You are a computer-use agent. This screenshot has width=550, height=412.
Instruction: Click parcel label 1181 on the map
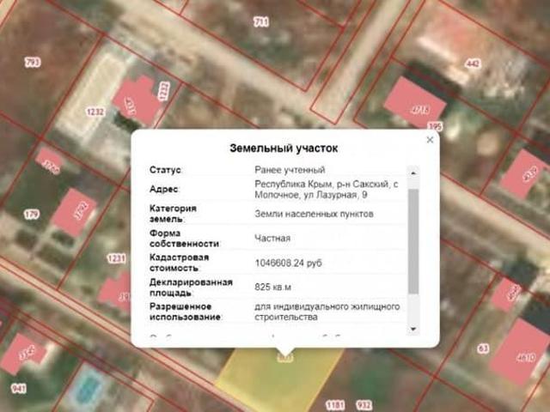coord(335,405)
